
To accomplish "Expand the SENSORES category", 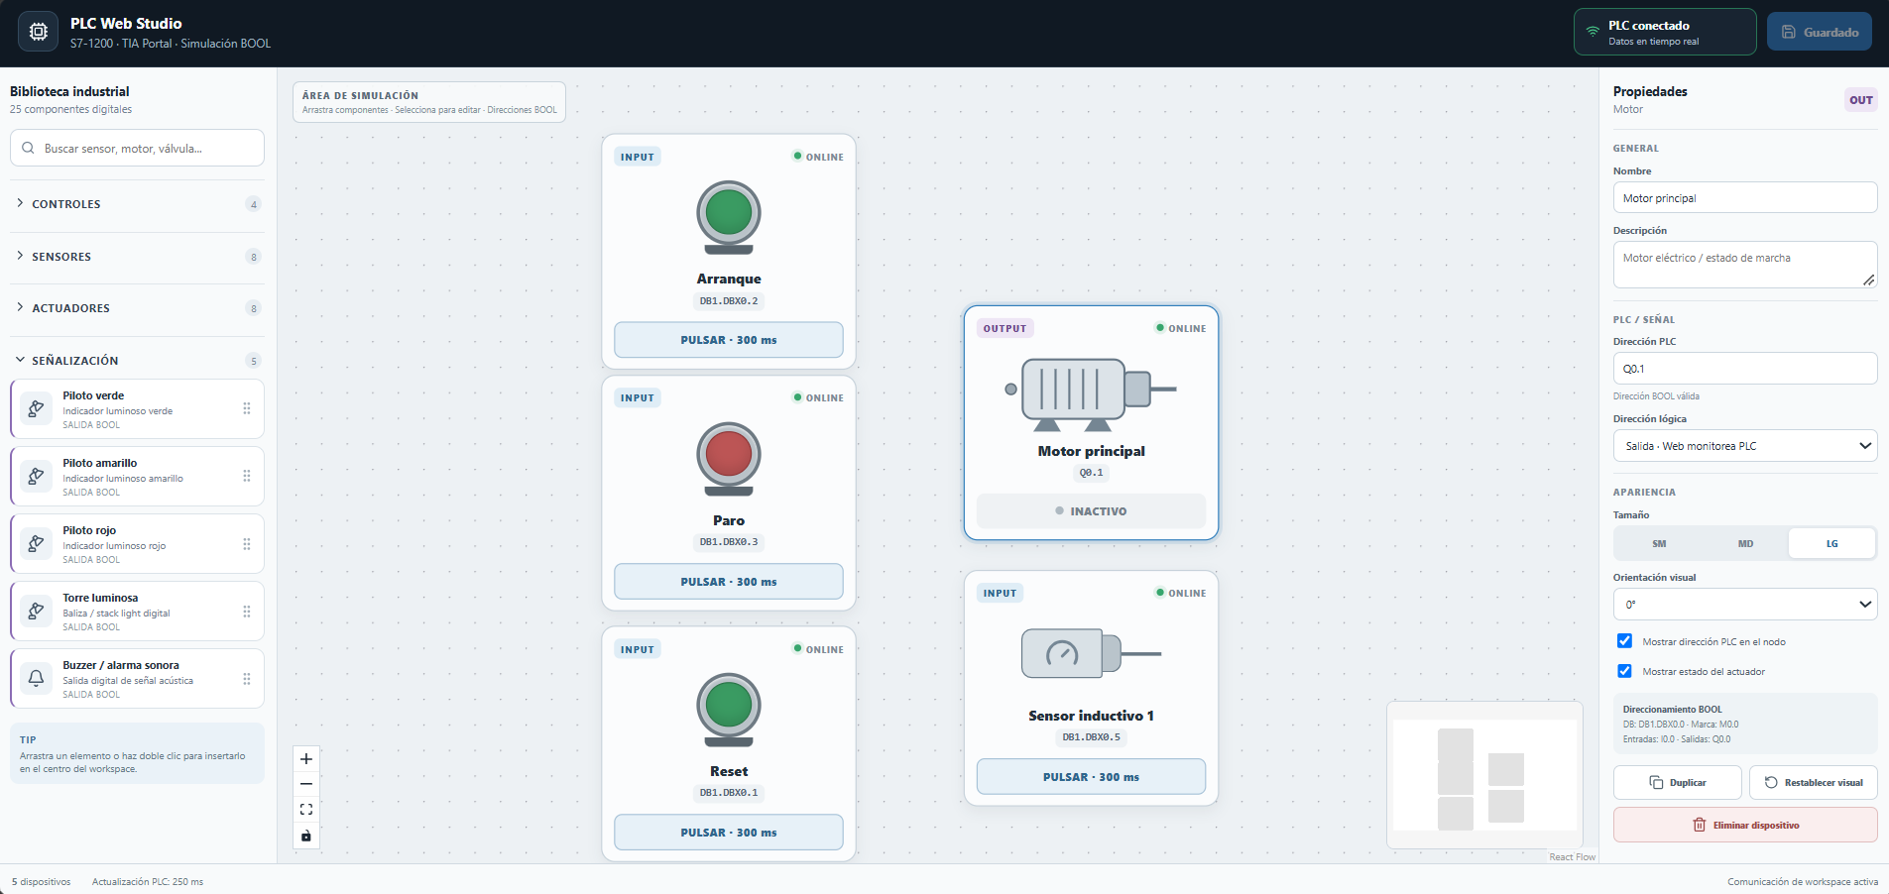I will click(137, 257).
